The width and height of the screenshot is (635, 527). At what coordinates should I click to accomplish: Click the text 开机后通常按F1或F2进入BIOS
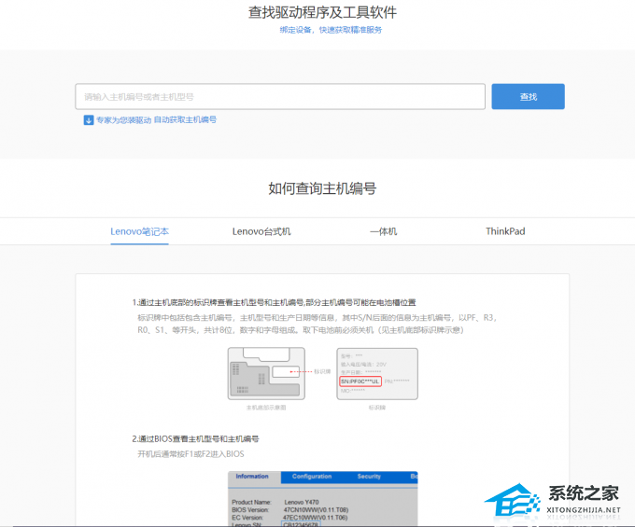pos(190,454)
